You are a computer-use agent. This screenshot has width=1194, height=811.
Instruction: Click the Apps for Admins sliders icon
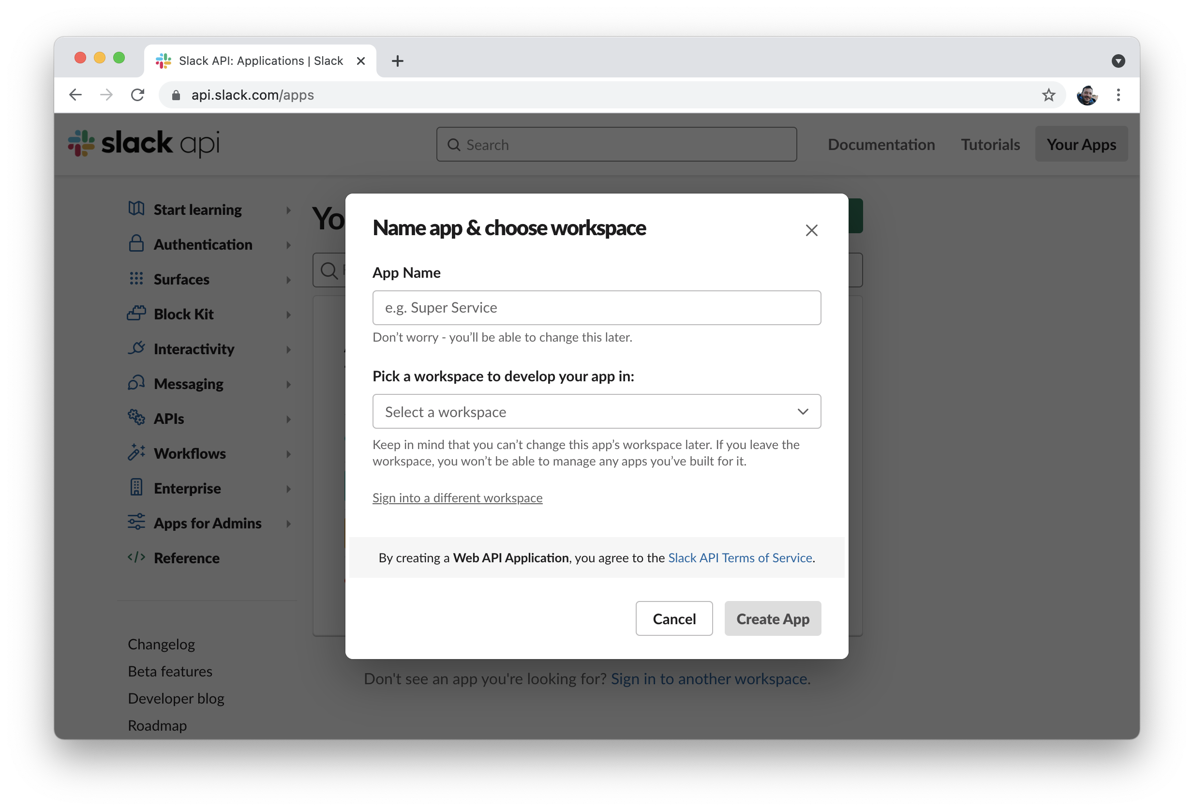coord(136,522)
